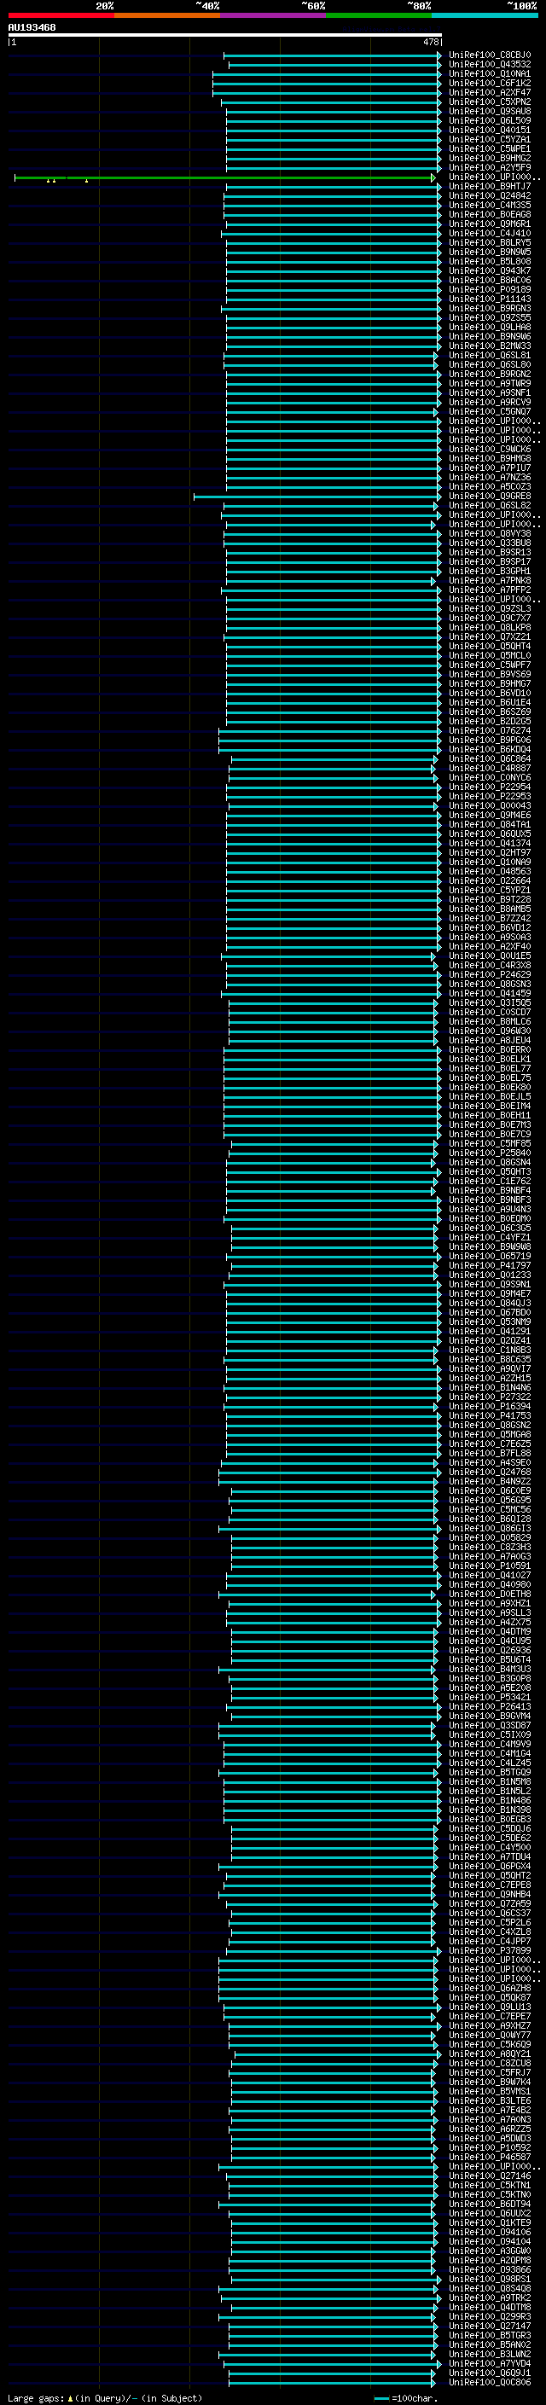
Task: Open hit UniRef100_Q43532 label
Action: pos(489,65)
